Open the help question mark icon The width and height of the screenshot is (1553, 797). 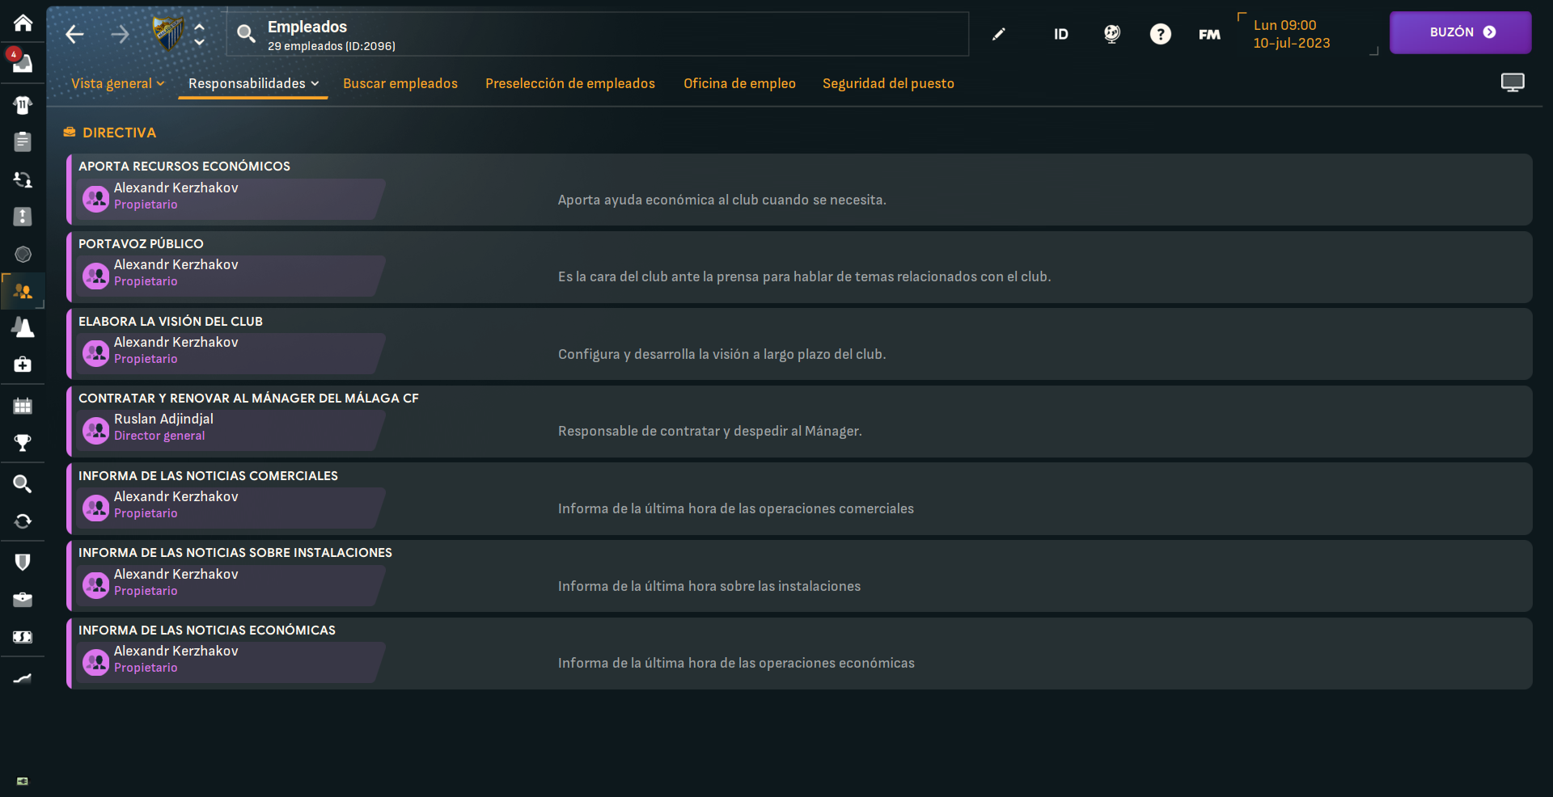1161,34
